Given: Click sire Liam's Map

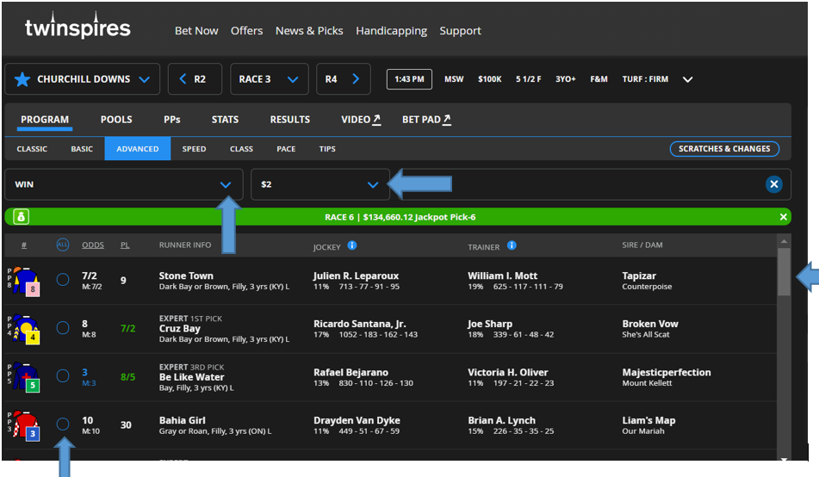Looking at the screenshot, I should 648,420.
